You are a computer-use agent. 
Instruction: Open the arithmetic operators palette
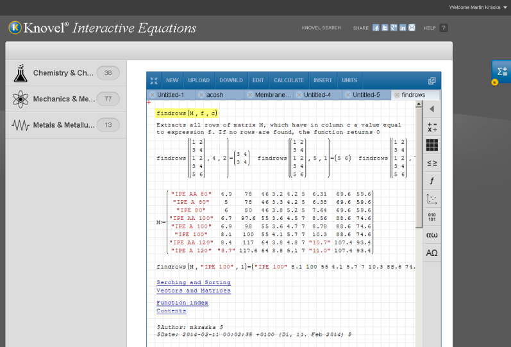(431, 127)
